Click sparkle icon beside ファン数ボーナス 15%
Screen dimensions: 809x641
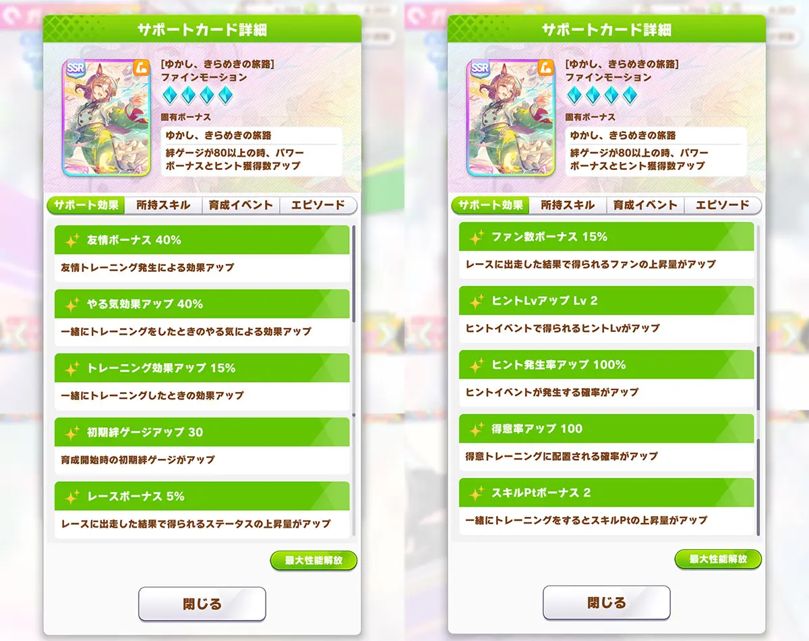pyautogui.click(x=477, y=237)
